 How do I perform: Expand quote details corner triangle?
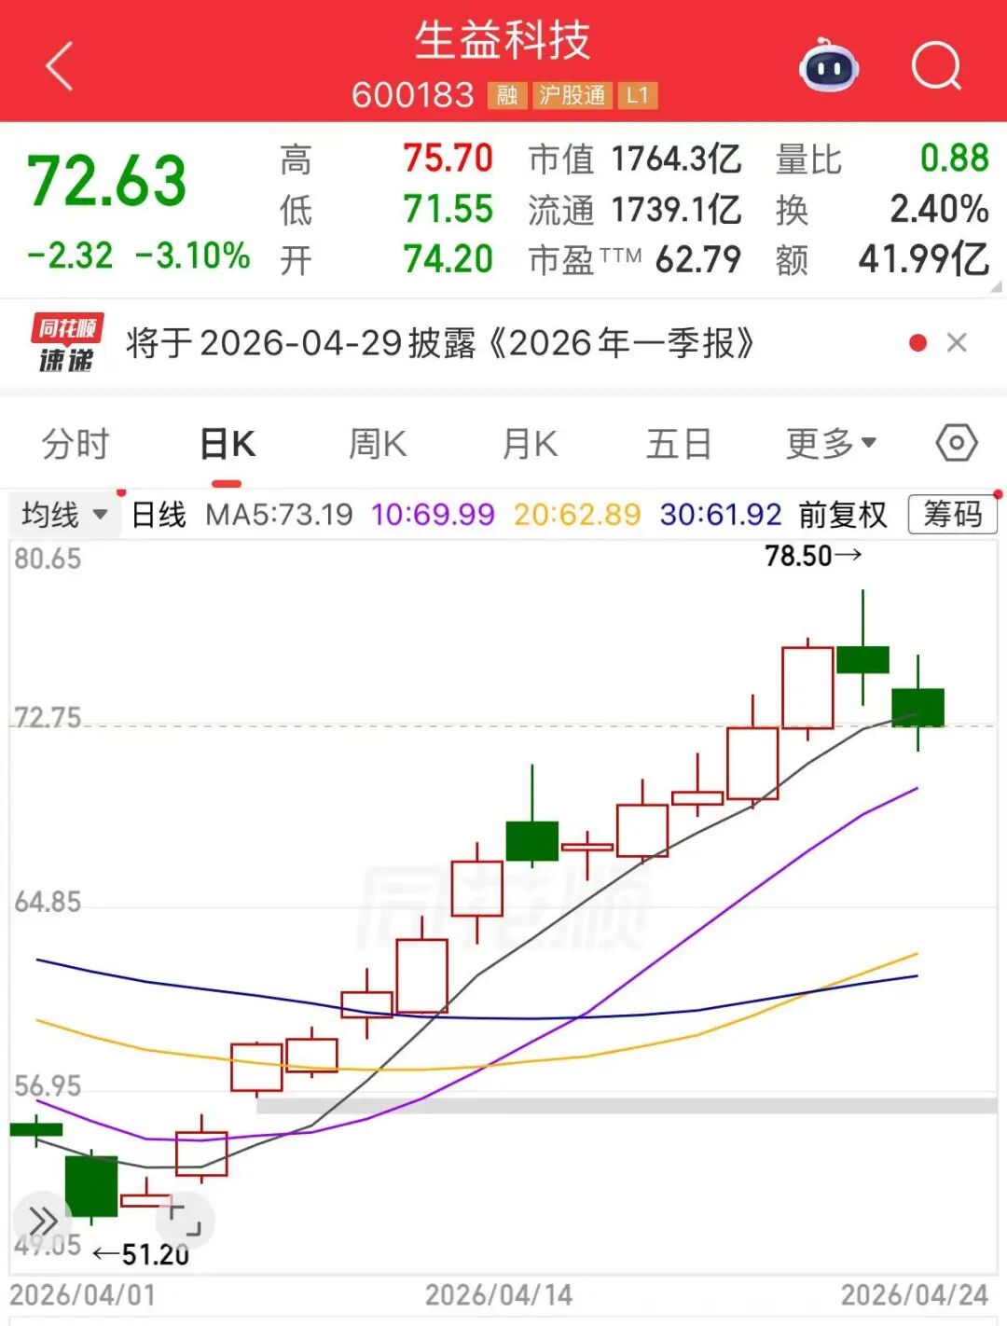pos(996,288)
